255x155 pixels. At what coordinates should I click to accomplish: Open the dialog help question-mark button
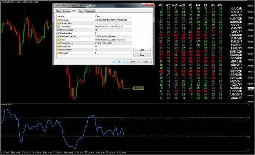(x=144, y=5)
